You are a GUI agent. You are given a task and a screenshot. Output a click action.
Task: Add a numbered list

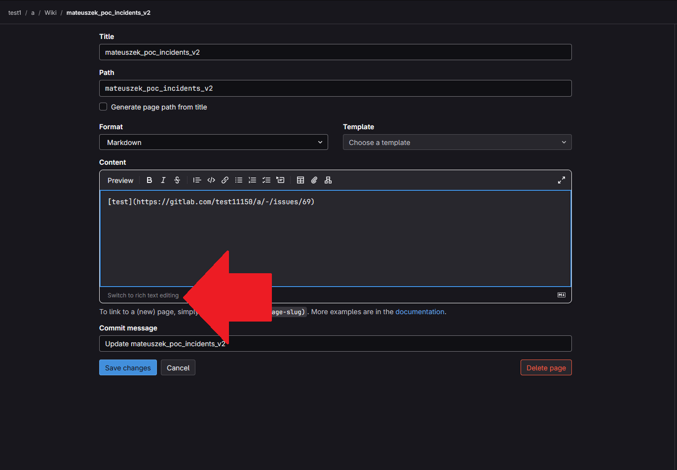tap(253, 181)
